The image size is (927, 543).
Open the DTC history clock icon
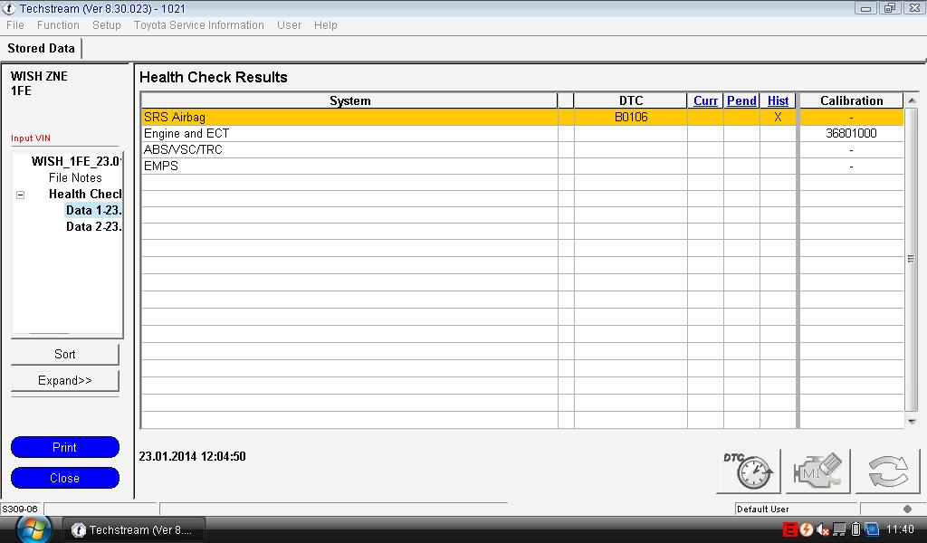click(749, 471)
